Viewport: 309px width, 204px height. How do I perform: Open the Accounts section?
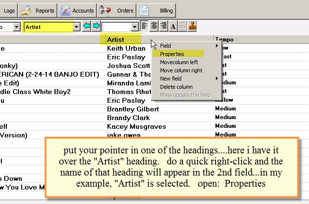tap(77, 11)
